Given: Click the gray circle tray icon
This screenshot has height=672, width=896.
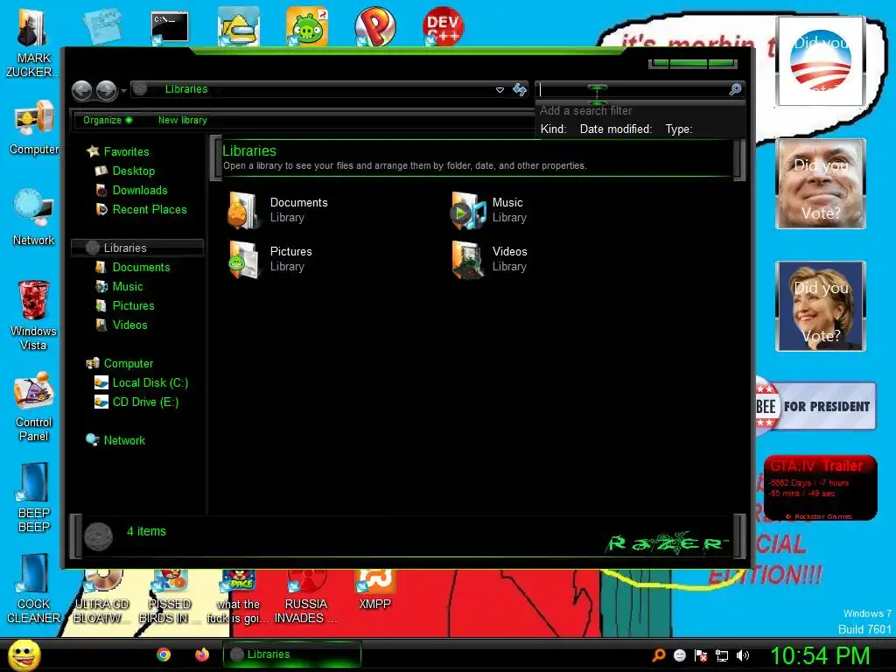Looking at the screenshot, I should [680, 655].
